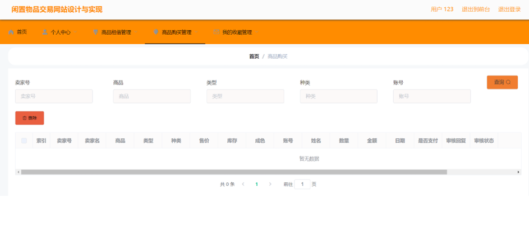Viewport: 529px width, 240px height.
Task: Expand the 商品租借管理 dropdown arrow
Action: point(136,32)
